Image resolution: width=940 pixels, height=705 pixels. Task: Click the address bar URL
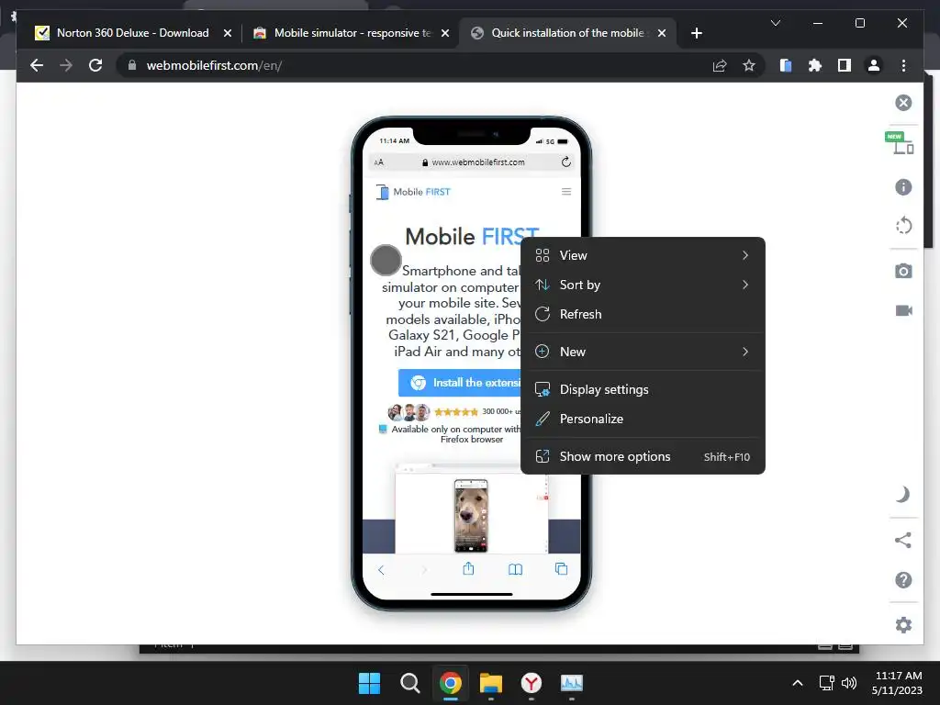pos(214,65)
